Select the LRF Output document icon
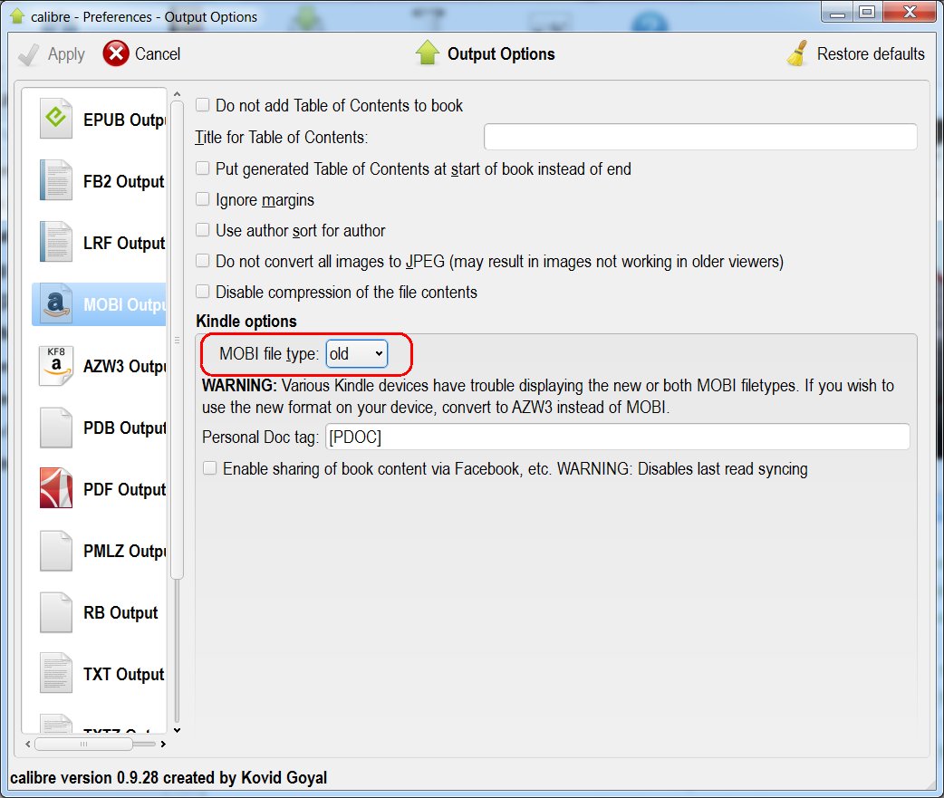This screenshot has height=798, width=944. pos(56,242)
